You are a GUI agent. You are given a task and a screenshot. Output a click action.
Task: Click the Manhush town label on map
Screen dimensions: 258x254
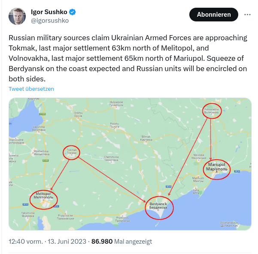(198, 179)
